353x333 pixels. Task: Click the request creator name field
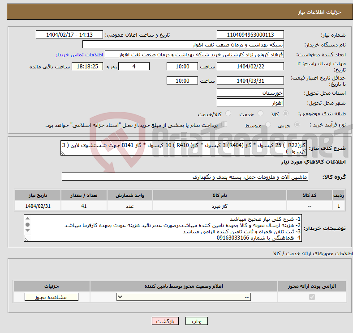pyautogui.click(x=194, y=55)
